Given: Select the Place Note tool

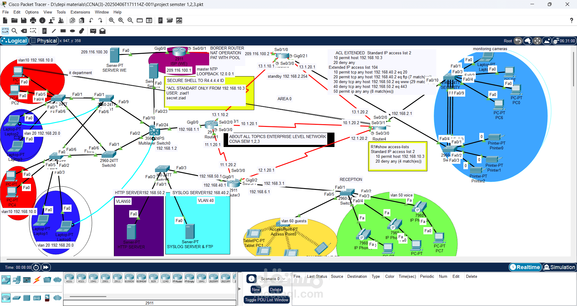Looking at the screenshot, I should click(44, 31).
